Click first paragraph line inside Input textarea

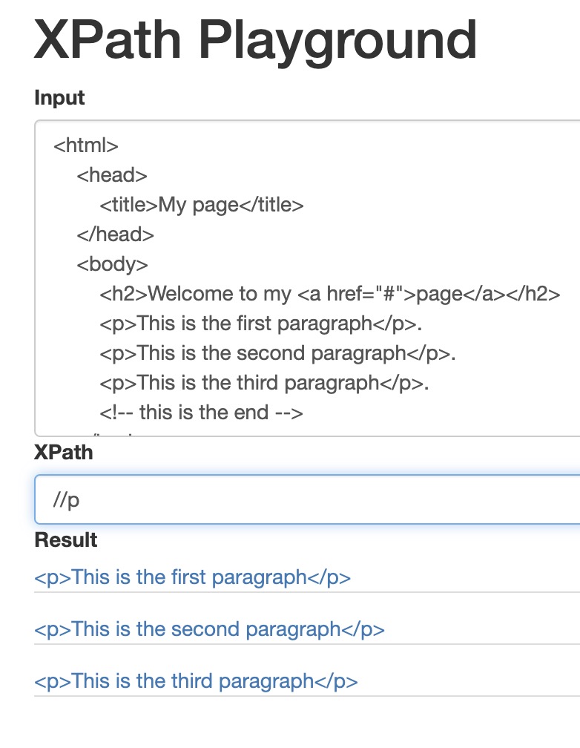tap(261, 324)
